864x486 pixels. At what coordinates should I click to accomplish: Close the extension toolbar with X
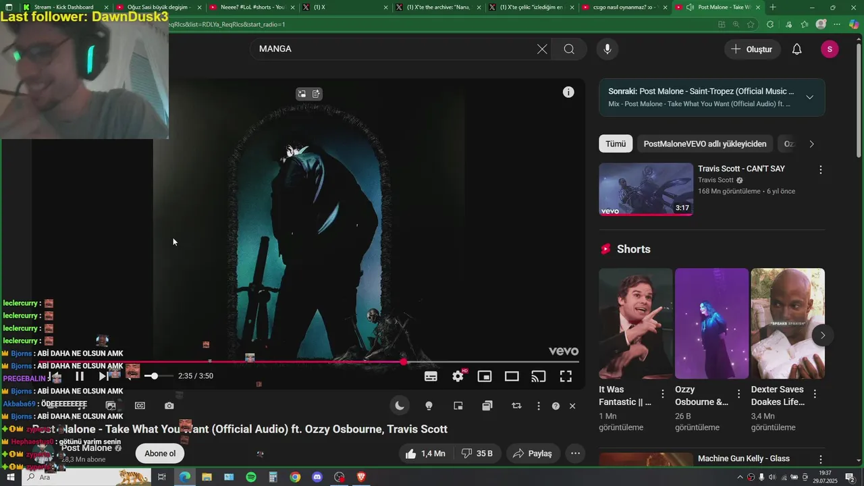click(572, 406)
